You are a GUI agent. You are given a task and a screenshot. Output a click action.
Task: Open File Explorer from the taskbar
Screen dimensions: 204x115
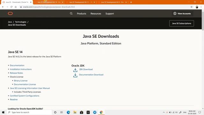75,112
